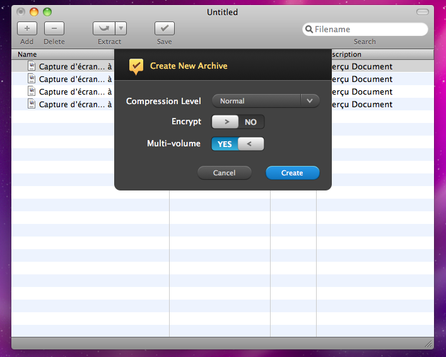Click the Add plus toolbar icon

(x=27, y=28)
